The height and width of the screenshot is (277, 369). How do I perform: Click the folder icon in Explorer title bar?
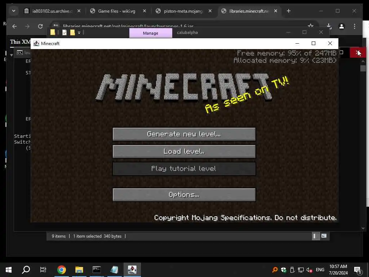tap(53, 32)
